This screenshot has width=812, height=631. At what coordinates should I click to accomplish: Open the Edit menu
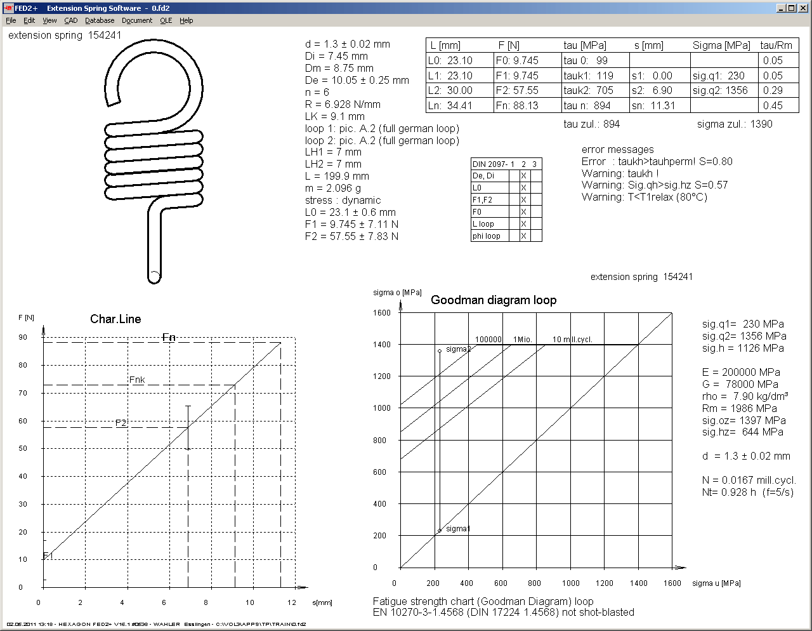(x=29, y=20)
